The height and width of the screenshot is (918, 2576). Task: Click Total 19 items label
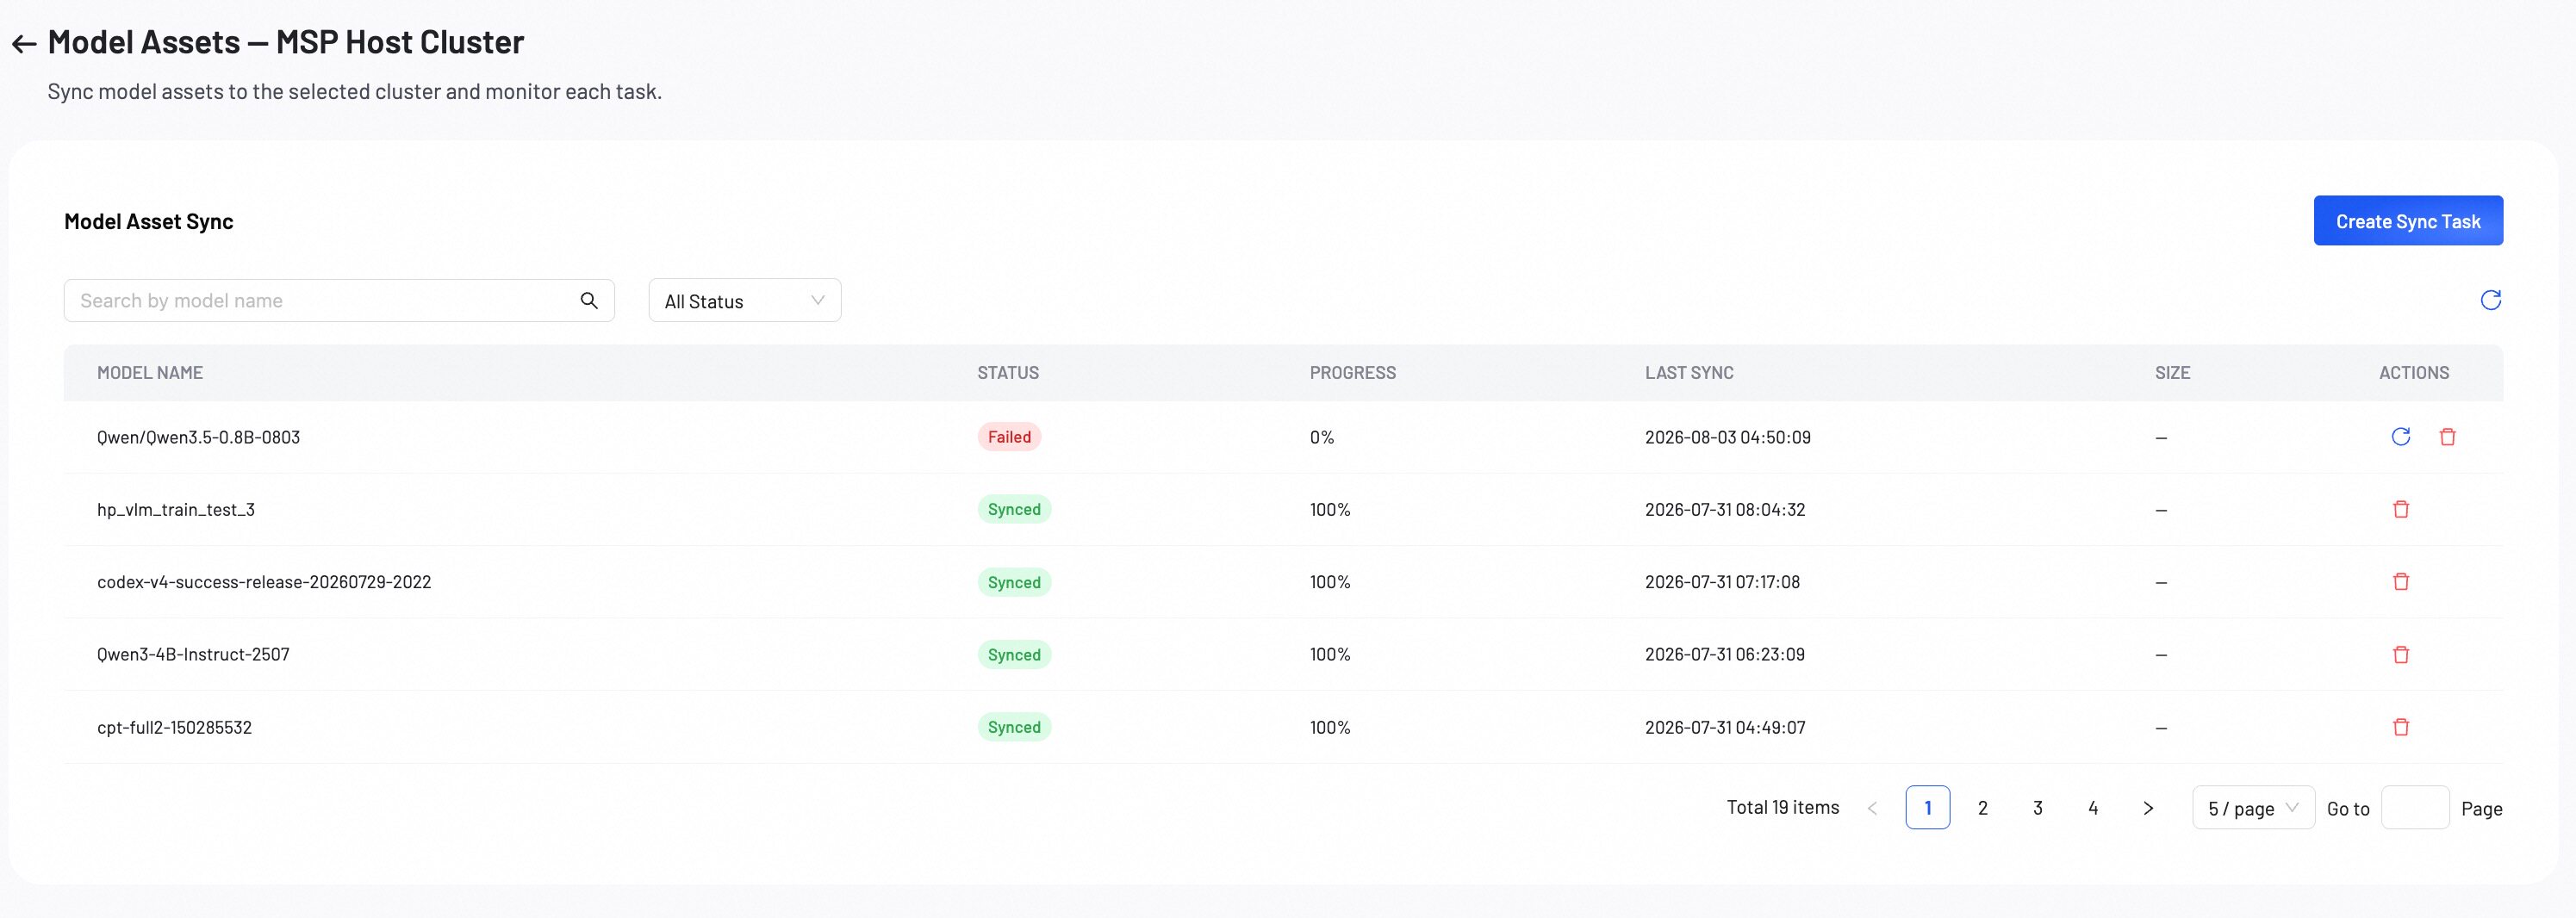[1782, 808]
